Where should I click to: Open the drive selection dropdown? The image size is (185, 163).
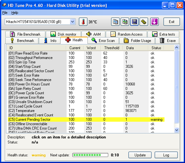click(72, 22)
